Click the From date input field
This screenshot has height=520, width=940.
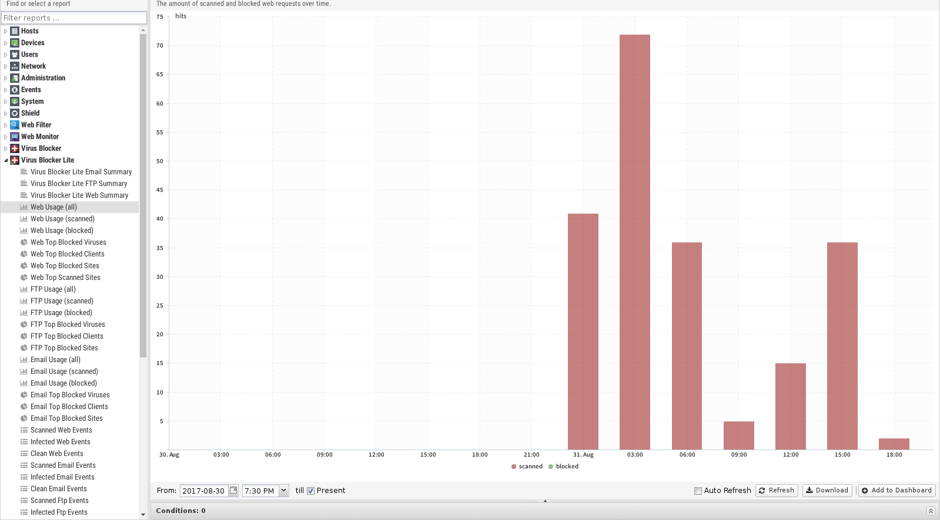tap(204, 491)
